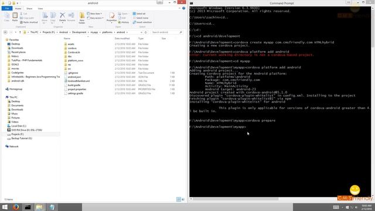This screenshot has width=375, height=211.
Task: Click the Edit command in ribbon
Action: [122, 18]
